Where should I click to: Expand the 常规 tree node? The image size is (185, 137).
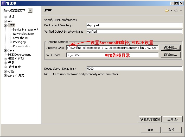5,17
